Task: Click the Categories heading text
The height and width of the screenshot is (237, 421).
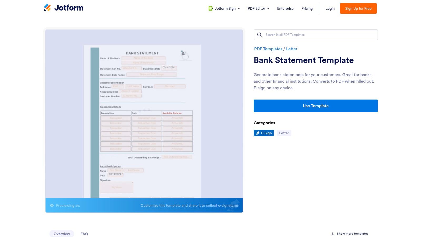Action: pyautogui.click(x=264, y=123)
